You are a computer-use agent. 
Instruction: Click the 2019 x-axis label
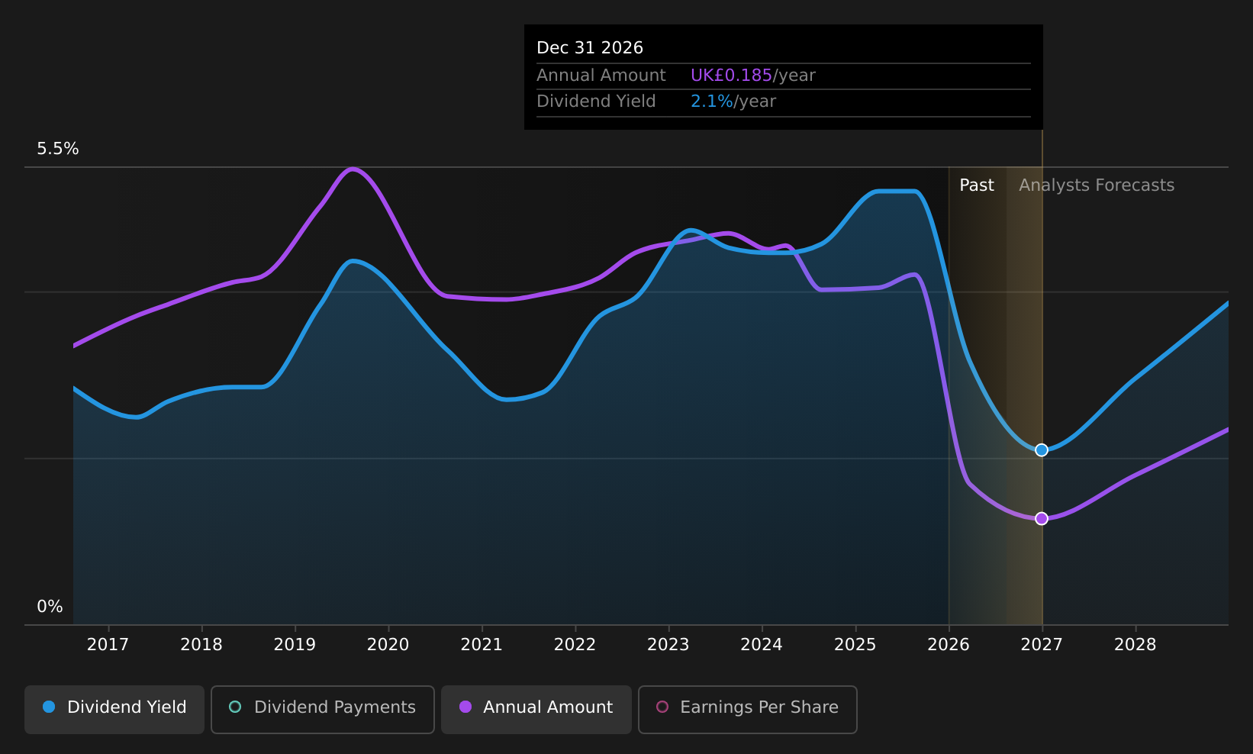[295, 645]
